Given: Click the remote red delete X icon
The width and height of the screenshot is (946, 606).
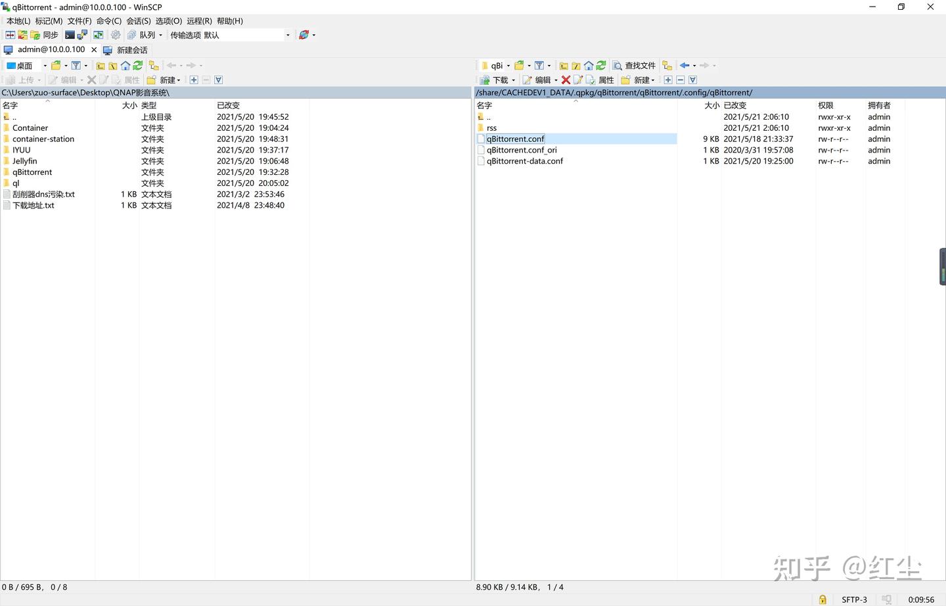Looking at the screenshot, I should (x=566, y=80).
